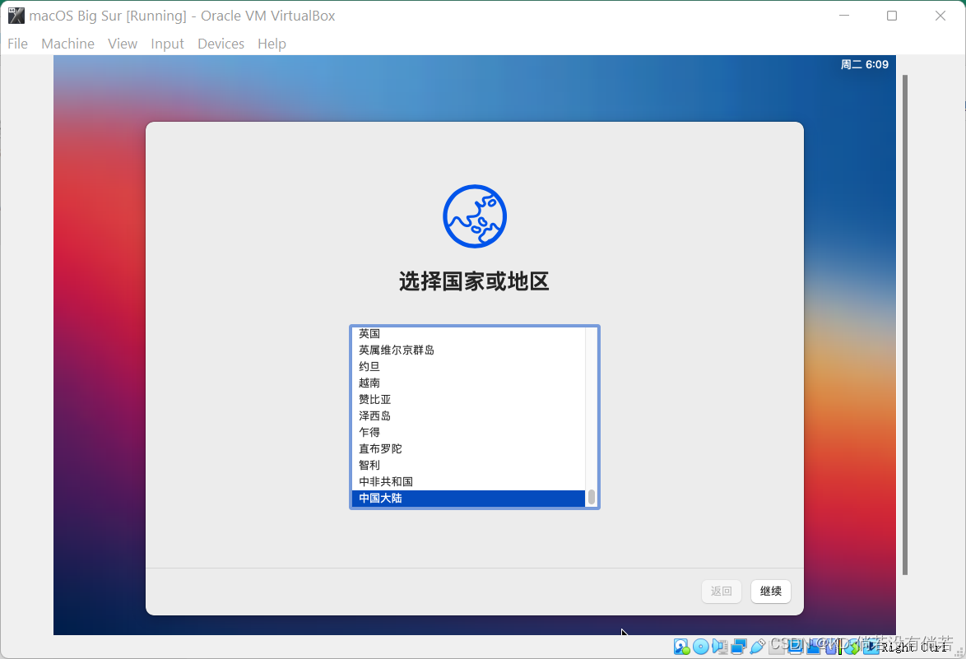Open the File menu
The height and width of the screenshot is (659, 966).
18,44
